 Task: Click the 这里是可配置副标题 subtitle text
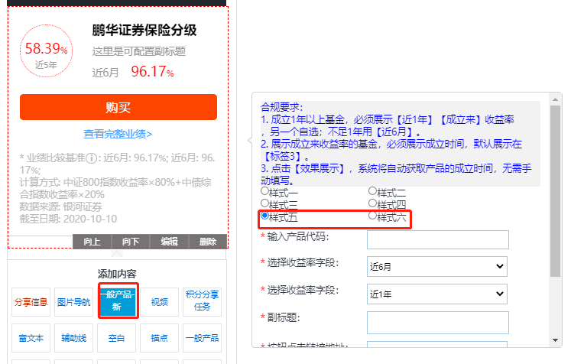139,51
